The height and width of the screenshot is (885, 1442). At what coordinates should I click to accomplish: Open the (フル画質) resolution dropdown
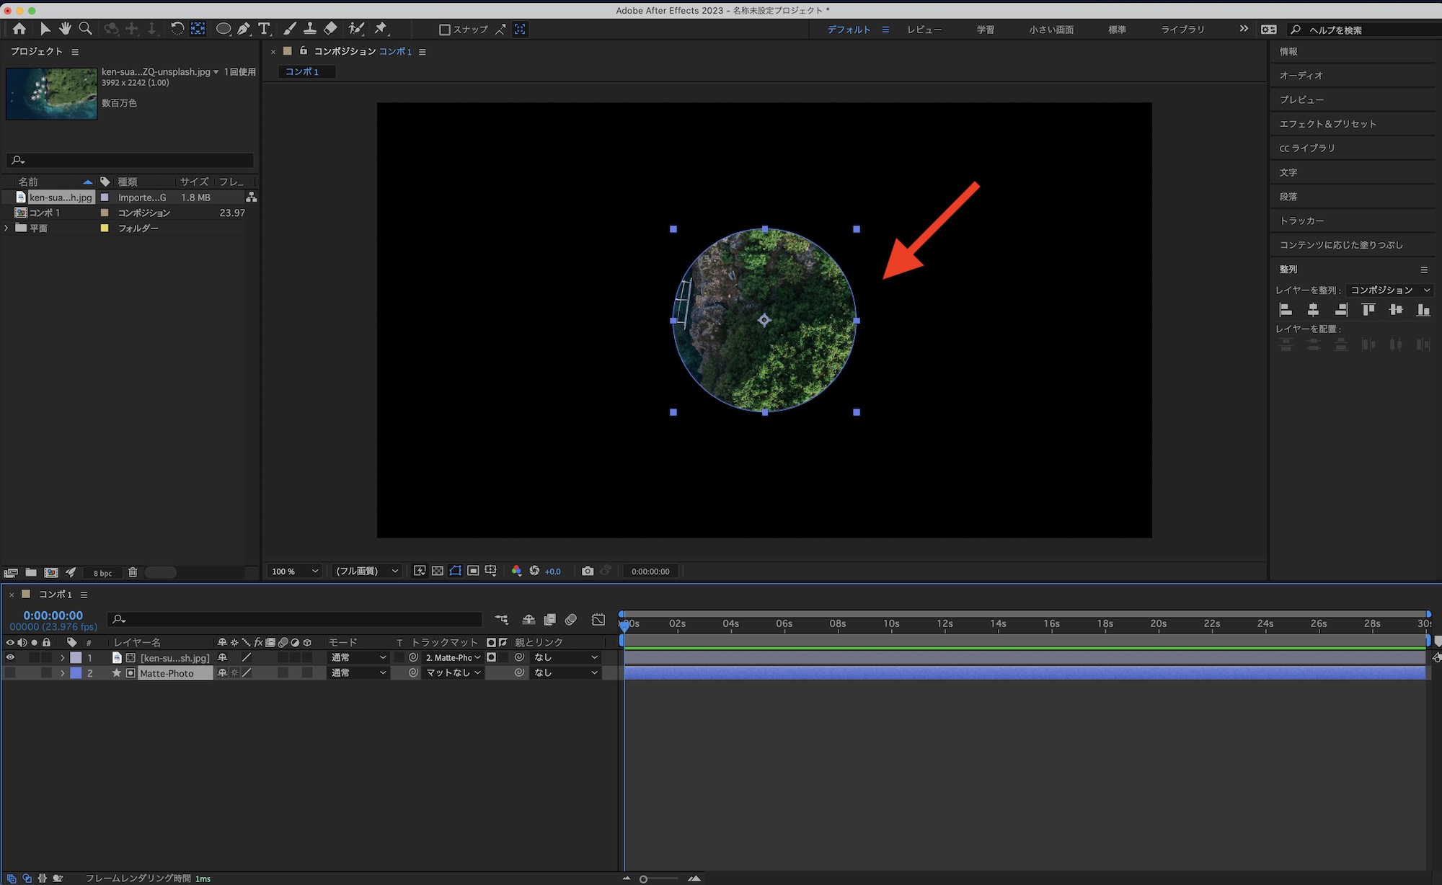tap(366, 571)
